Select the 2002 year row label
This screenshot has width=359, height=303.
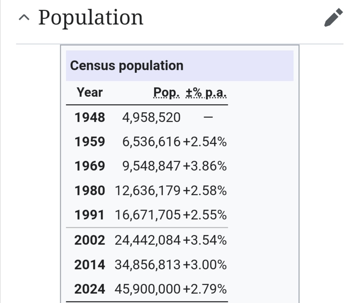tap(90, 240)
